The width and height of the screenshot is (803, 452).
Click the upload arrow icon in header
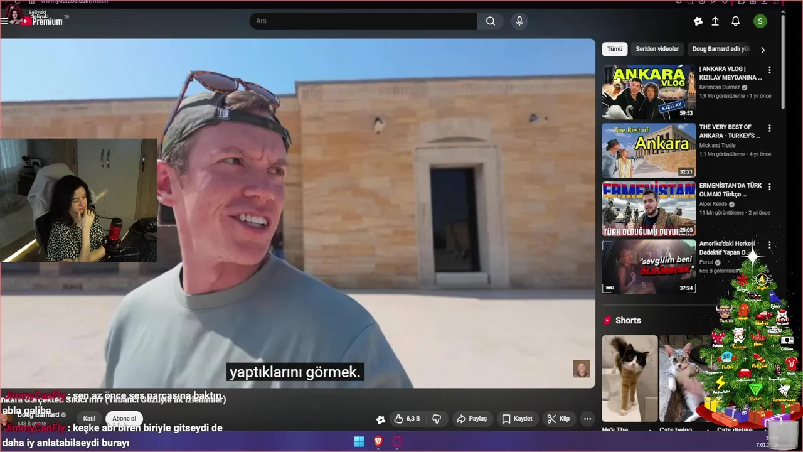click(x=715, y=21)
